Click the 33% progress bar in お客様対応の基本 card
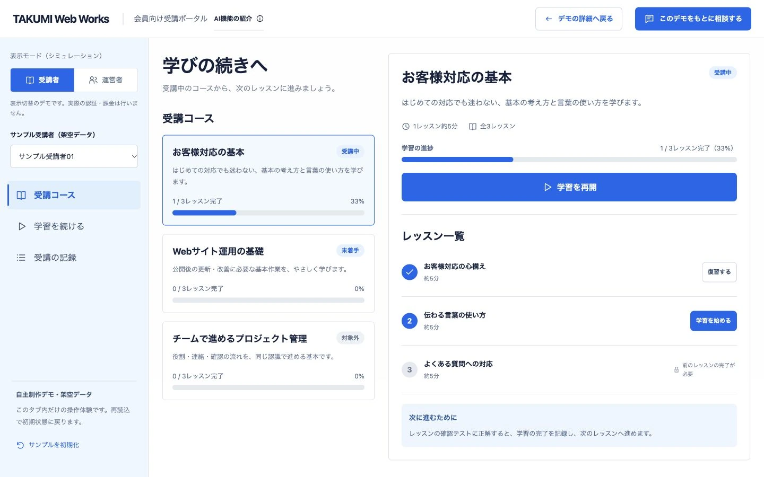 [x=268, y=213]
